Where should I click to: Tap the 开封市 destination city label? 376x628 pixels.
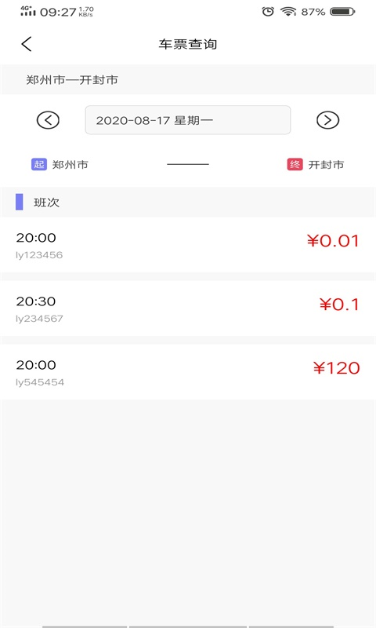click(x=326, y=165)
